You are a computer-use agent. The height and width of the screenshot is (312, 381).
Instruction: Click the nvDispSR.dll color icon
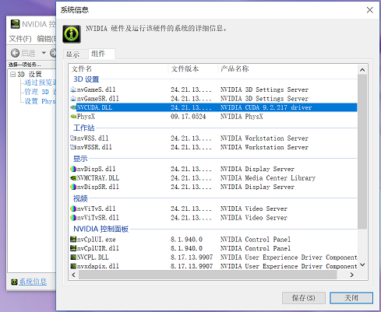[73, 187]
